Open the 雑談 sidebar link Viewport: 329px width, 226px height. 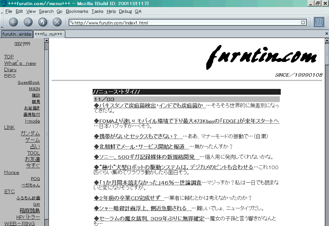click(36, 95)
